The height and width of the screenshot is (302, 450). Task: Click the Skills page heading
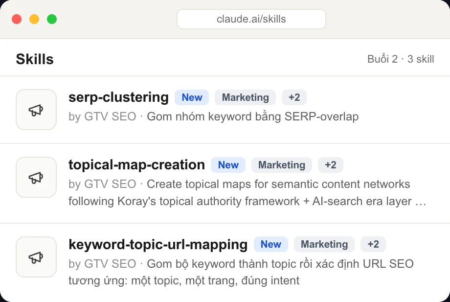click(x=35, y=59)
